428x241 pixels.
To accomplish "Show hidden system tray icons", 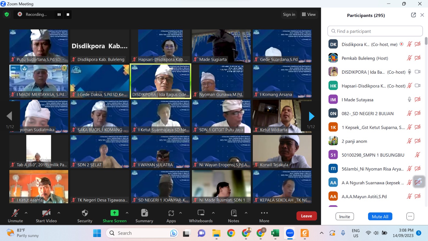I will point(322,233).
